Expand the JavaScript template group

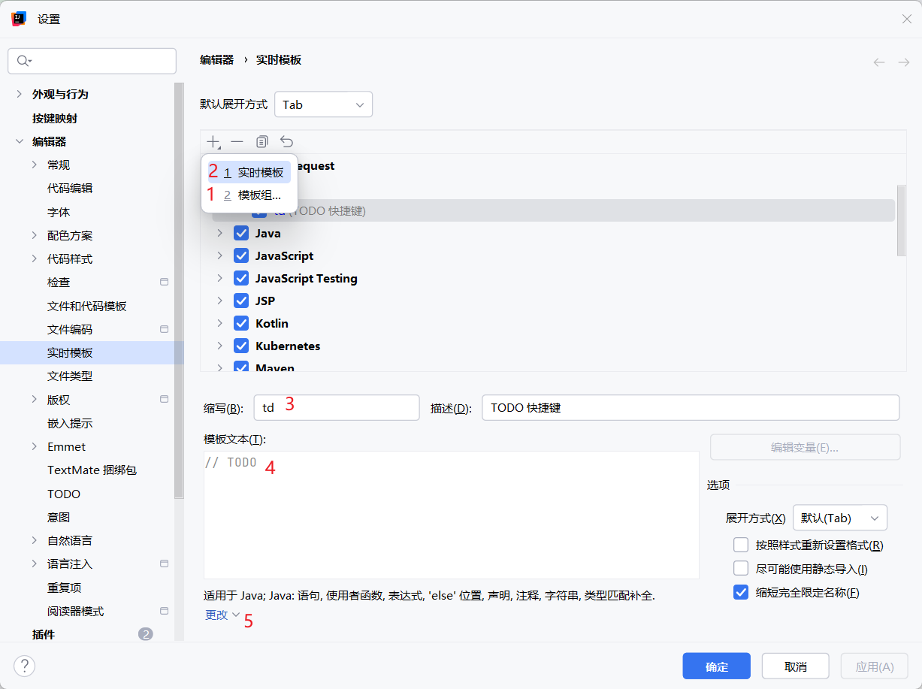point(219,256)
